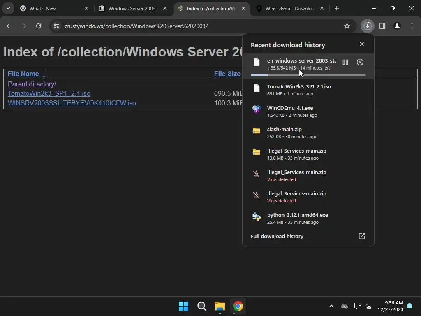The image size is (421, 316).
Task: Reload the current page
Action: click(39, 26)
